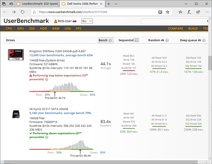212x164 pixels.
Task: Open the COMPARE menu link
Action: point(175,28)
